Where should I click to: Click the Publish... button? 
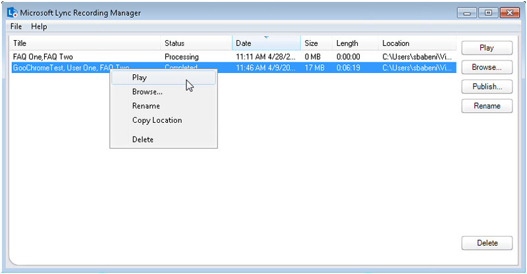(x=487, y=87)
